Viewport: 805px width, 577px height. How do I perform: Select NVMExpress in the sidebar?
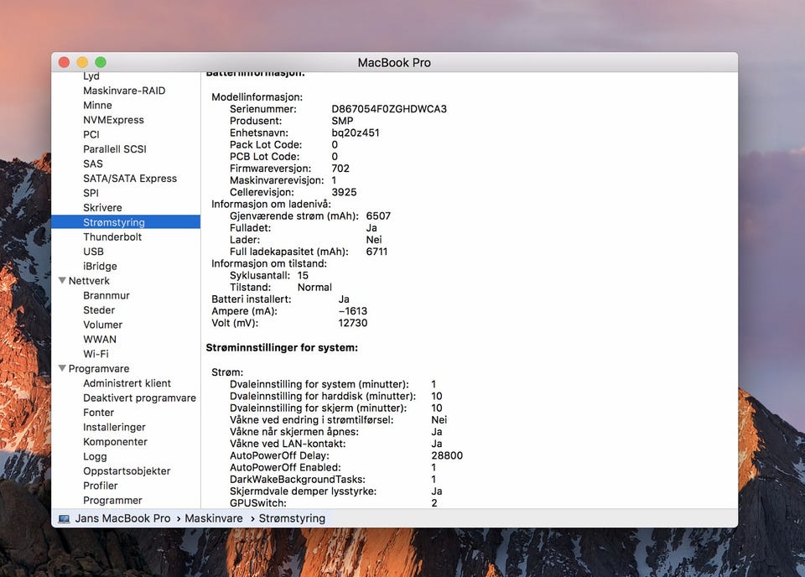(x=113, y=120)
